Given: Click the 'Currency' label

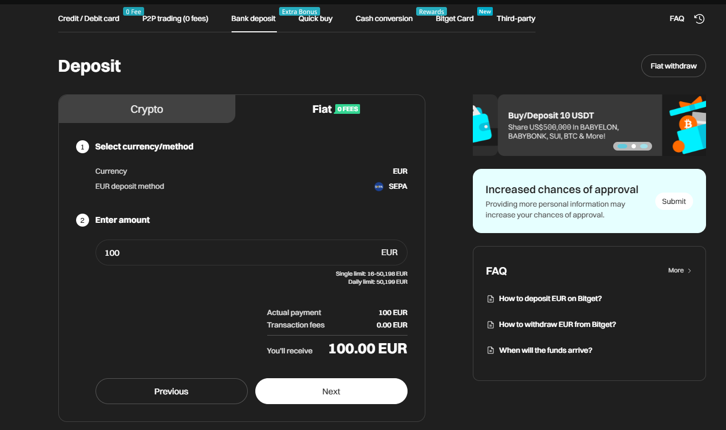Looking at the screenshot, I should (x=111, y=172).
